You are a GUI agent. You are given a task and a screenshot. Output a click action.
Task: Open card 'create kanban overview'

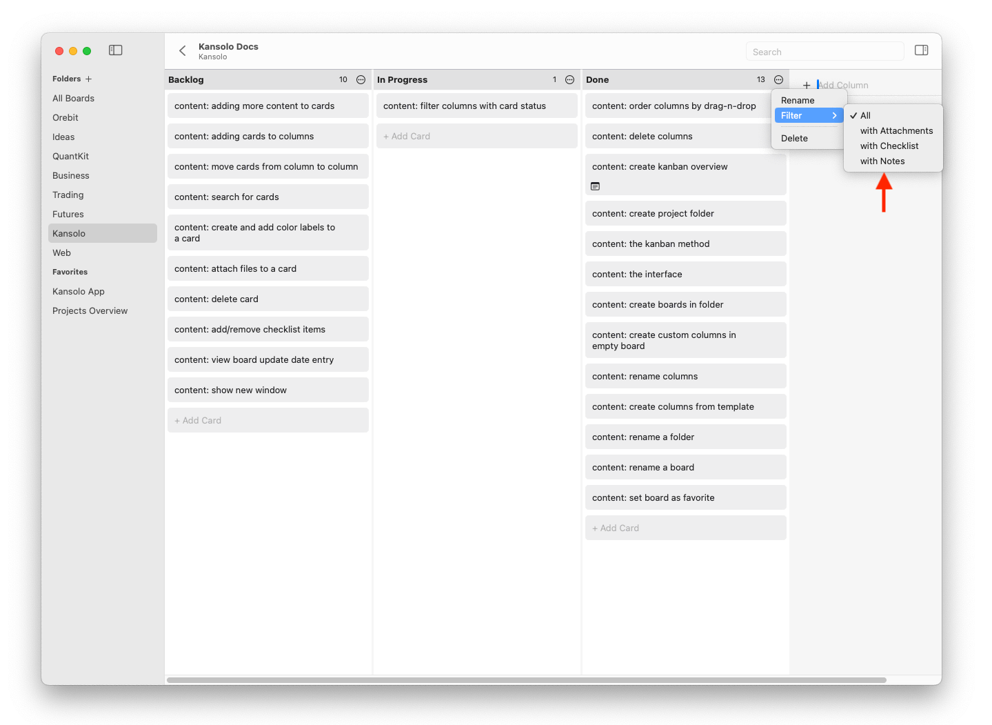click(x=686, y=175)
